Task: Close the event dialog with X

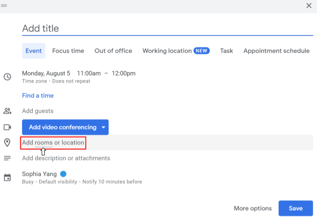Action: pos(309,6)
